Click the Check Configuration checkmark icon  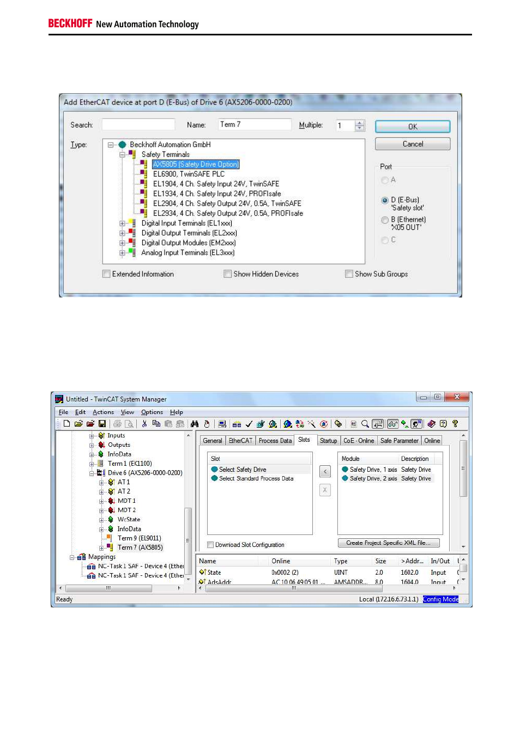point(249,423)
